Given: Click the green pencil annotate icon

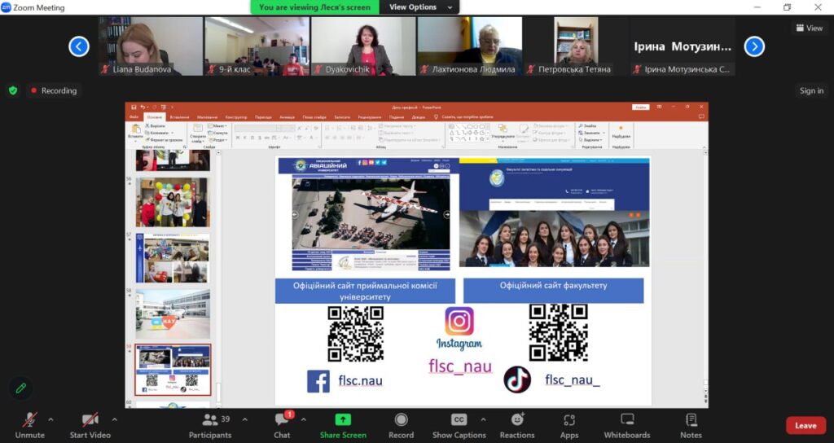Looking at the screenshot, I should tap(21, 388).
